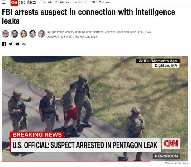The image size is (191, 167).
Task: Open Kevin Liptak author link
Action: (x=137, y=32)
